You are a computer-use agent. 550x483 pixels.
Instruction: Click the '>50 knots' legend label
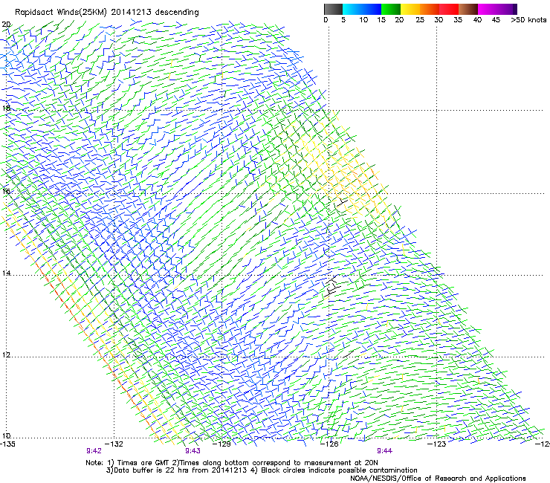click(528, 20)
